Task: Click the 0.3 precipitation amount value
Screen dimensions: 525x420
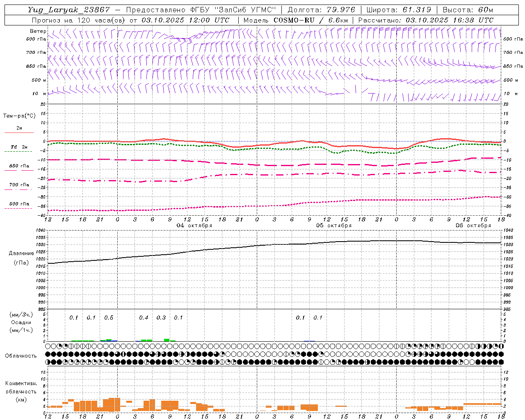Action: [161, 318]
